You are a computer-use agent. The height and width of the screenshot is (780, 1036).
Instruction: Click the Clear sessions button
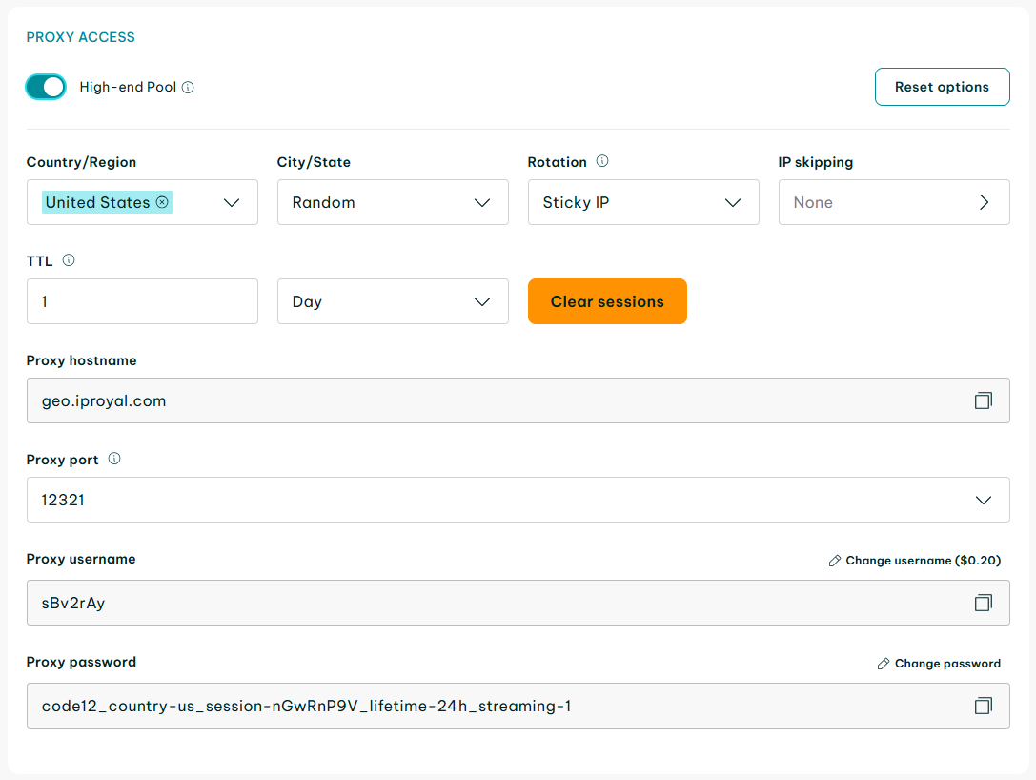coord(607,301)
